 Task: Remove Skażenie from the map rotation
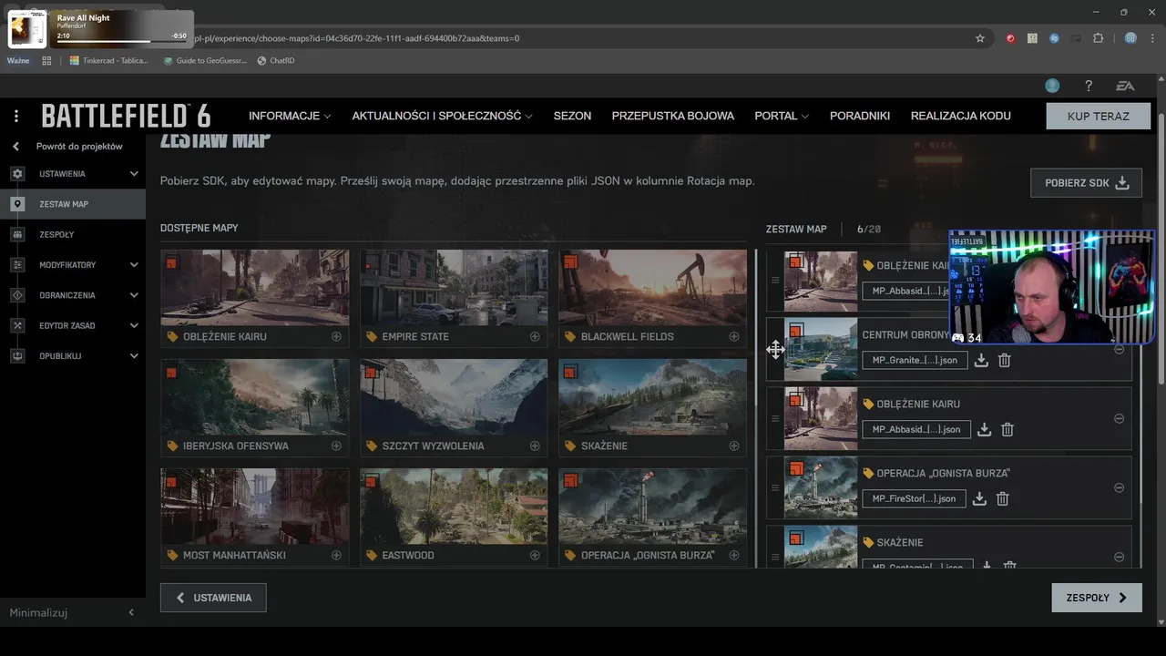point(1119,557)
